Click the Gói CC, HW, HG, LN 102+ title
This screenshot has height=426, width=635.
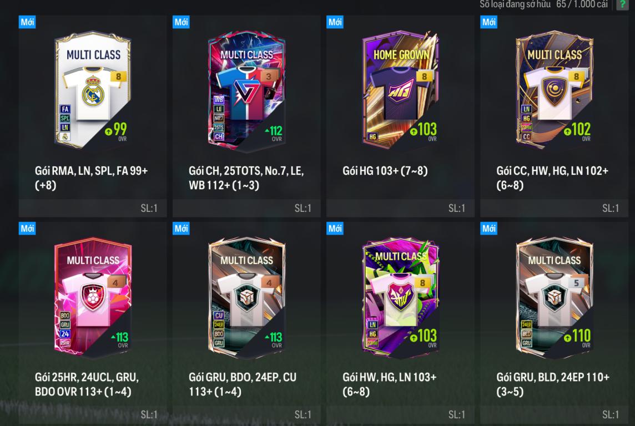click(x=552, y=178)
